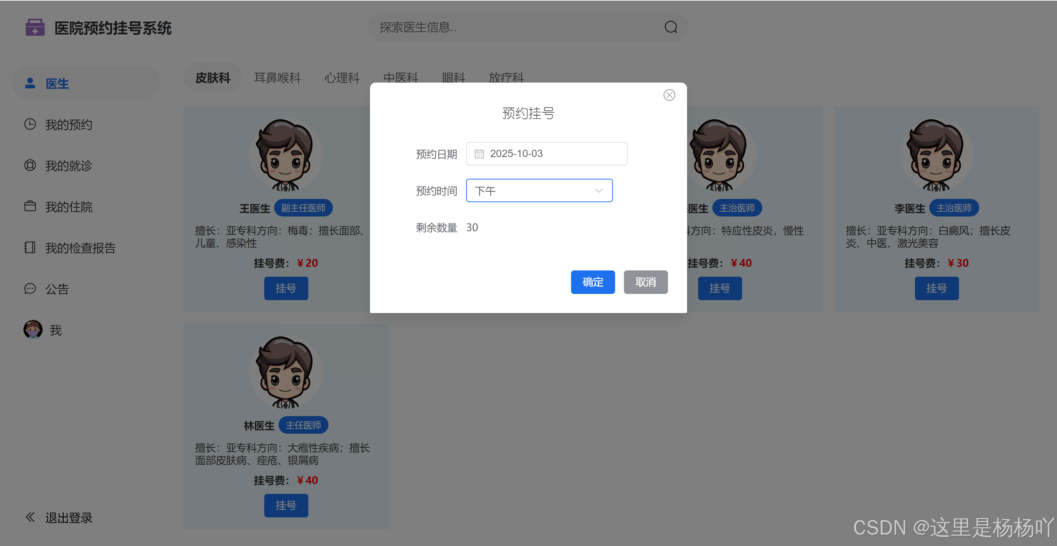Confirm booking with 确定 button
The image size is (1057, 546).
[592, 282]
